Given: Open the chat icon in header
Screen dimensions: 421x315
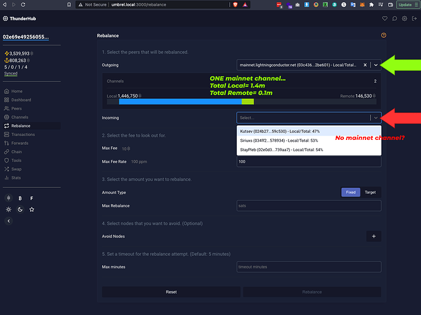Looking at the screenshot, I should click(x=394, y=18).
